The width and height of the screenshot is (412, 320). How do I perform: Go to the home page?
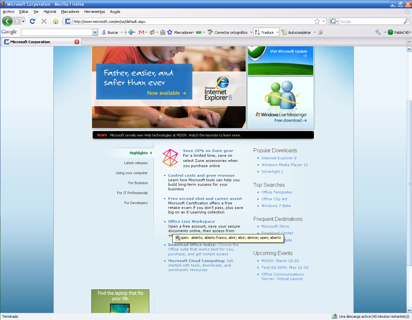click(x=56, y=21)
